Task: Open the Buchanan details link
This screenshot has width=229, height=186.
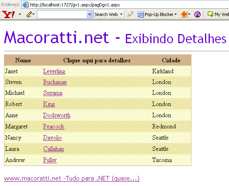Action: tap(55, 82)
